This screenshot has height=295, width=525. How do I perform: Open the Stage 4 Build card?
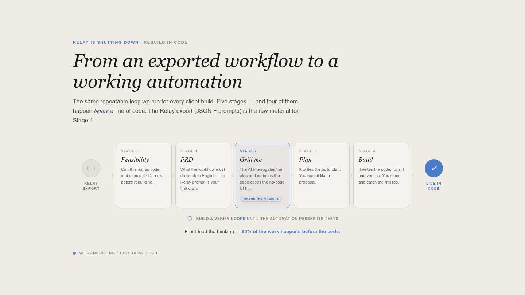381,175
